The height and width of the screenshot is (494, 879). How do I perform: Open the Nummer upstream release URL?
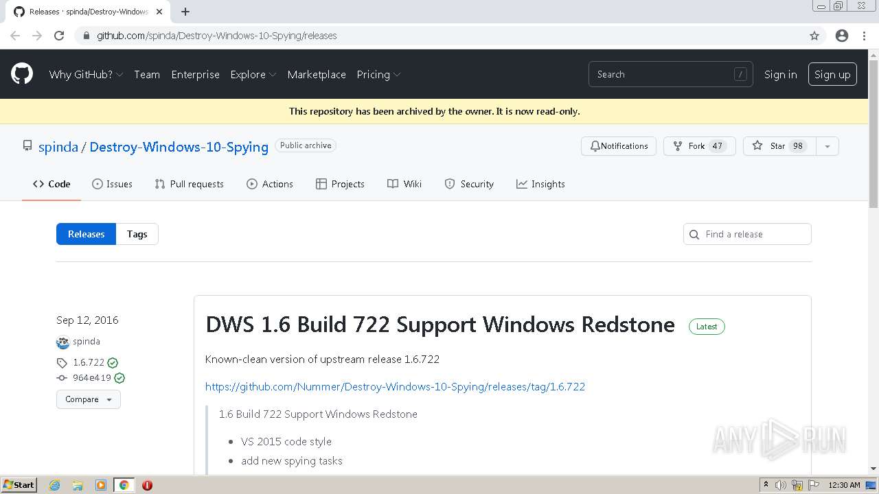click(395, 386)
